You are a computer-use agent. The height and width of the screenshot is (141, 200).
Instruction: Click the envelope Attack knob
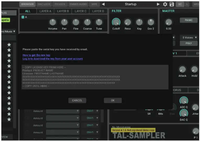[x=182, y=69]
